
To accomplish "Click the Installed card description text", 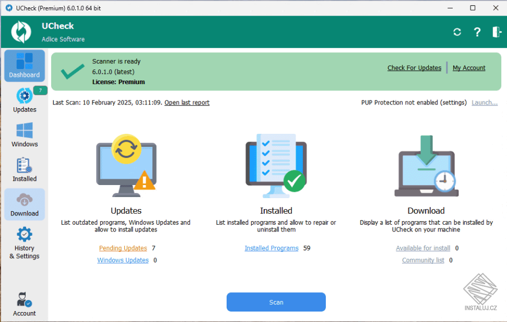I will click(x=276, y=226).
